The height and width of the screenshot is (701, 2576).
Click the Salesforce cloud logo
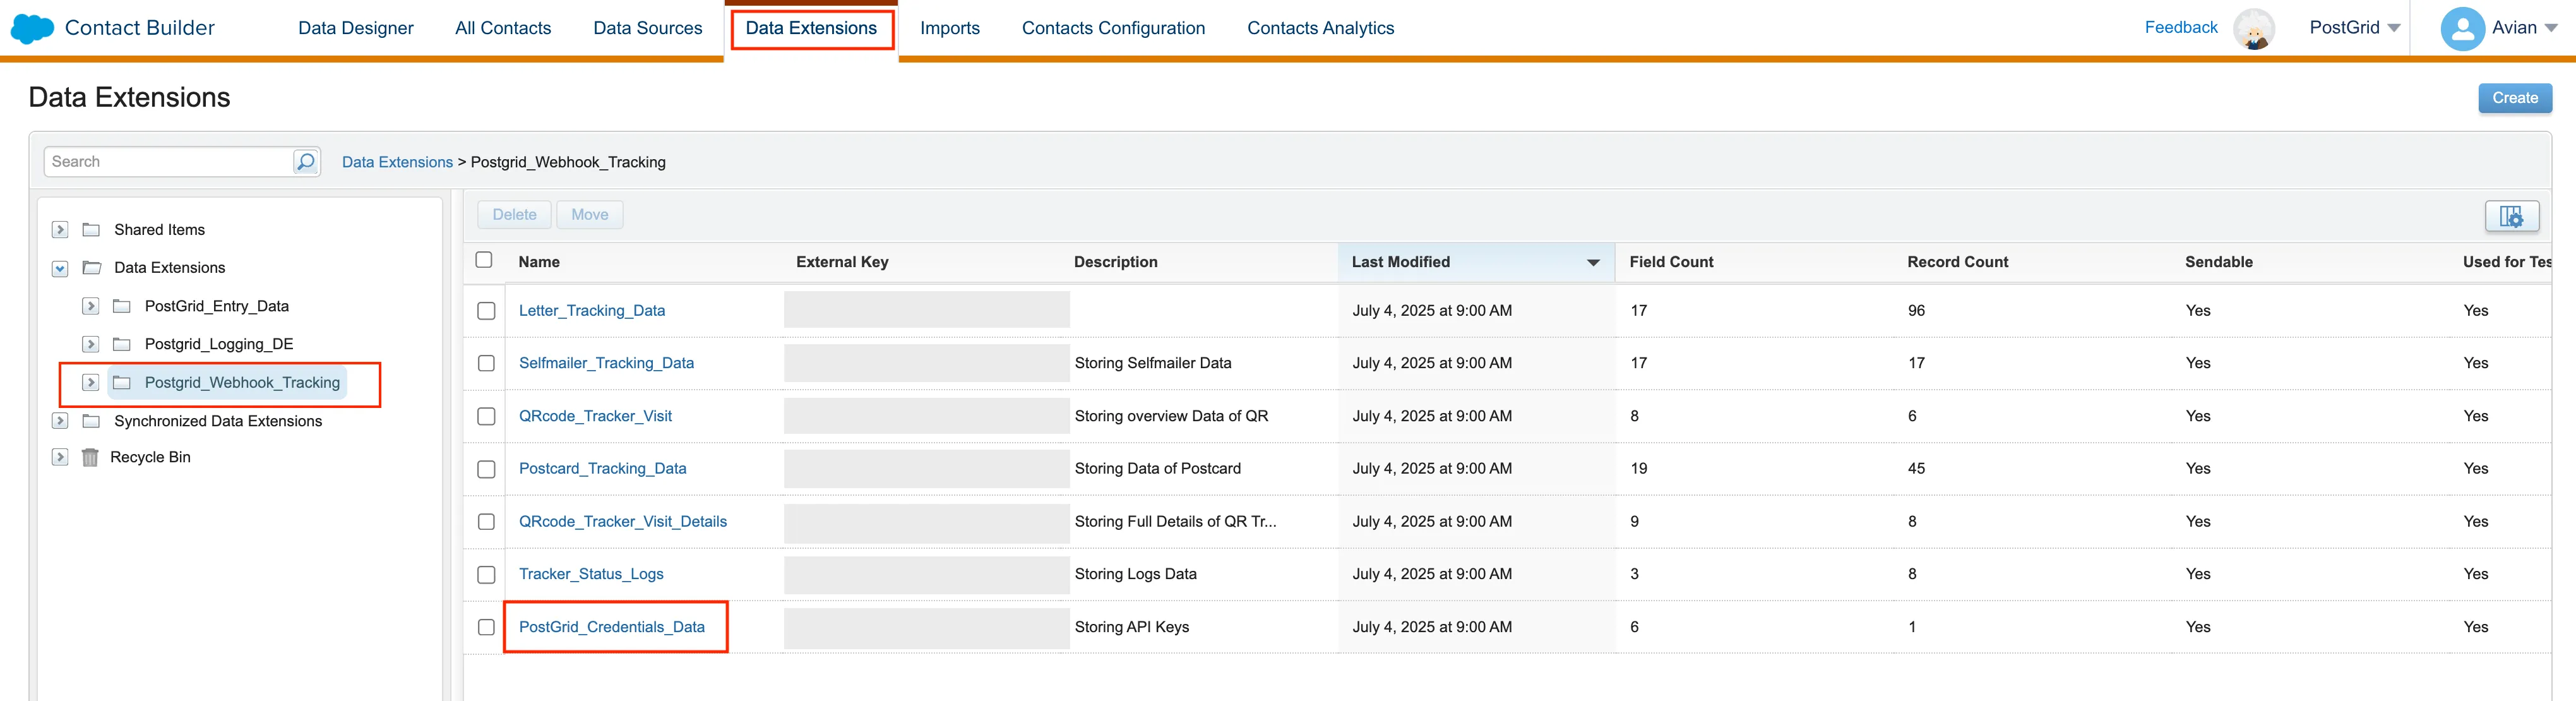pyautogui.click(x=31, y=28)
